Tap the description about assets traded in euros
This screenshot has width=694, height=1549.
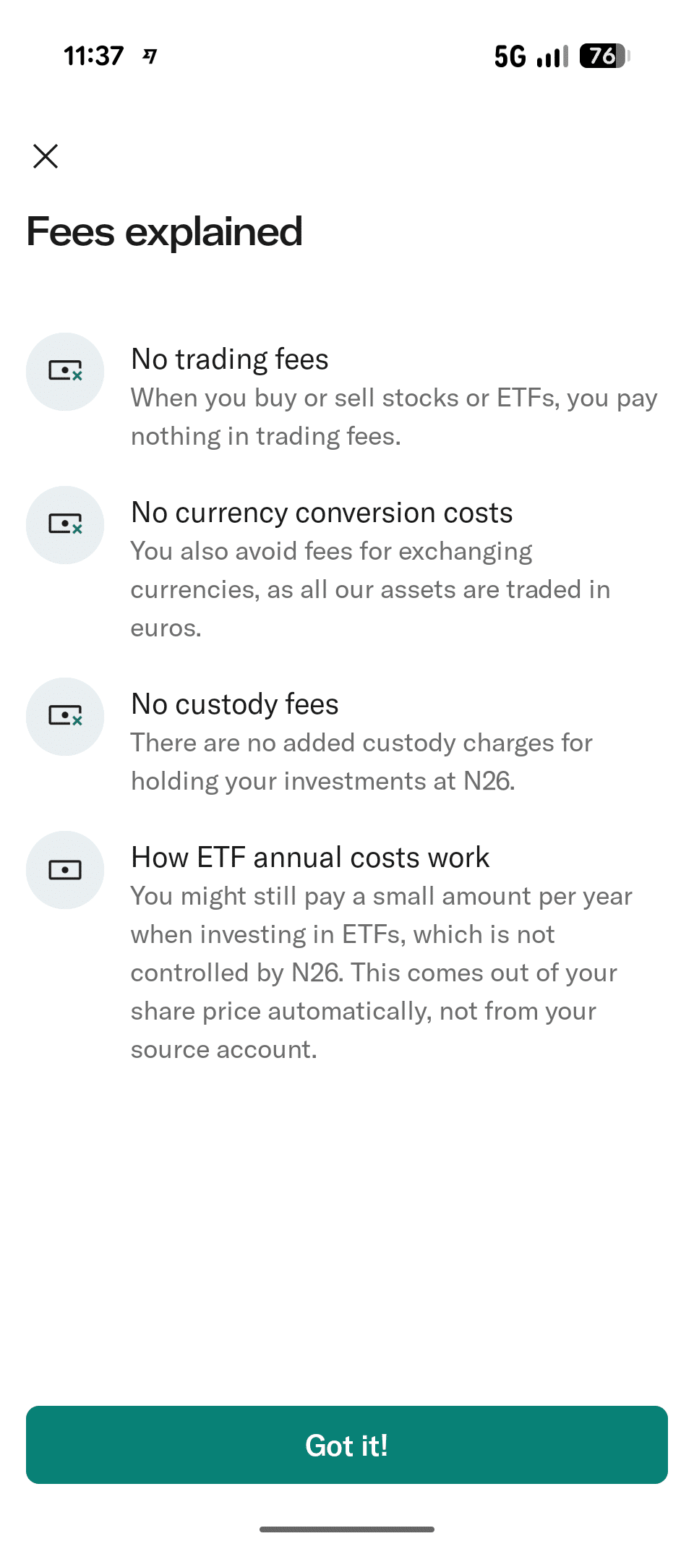click(x=370, y=589)
